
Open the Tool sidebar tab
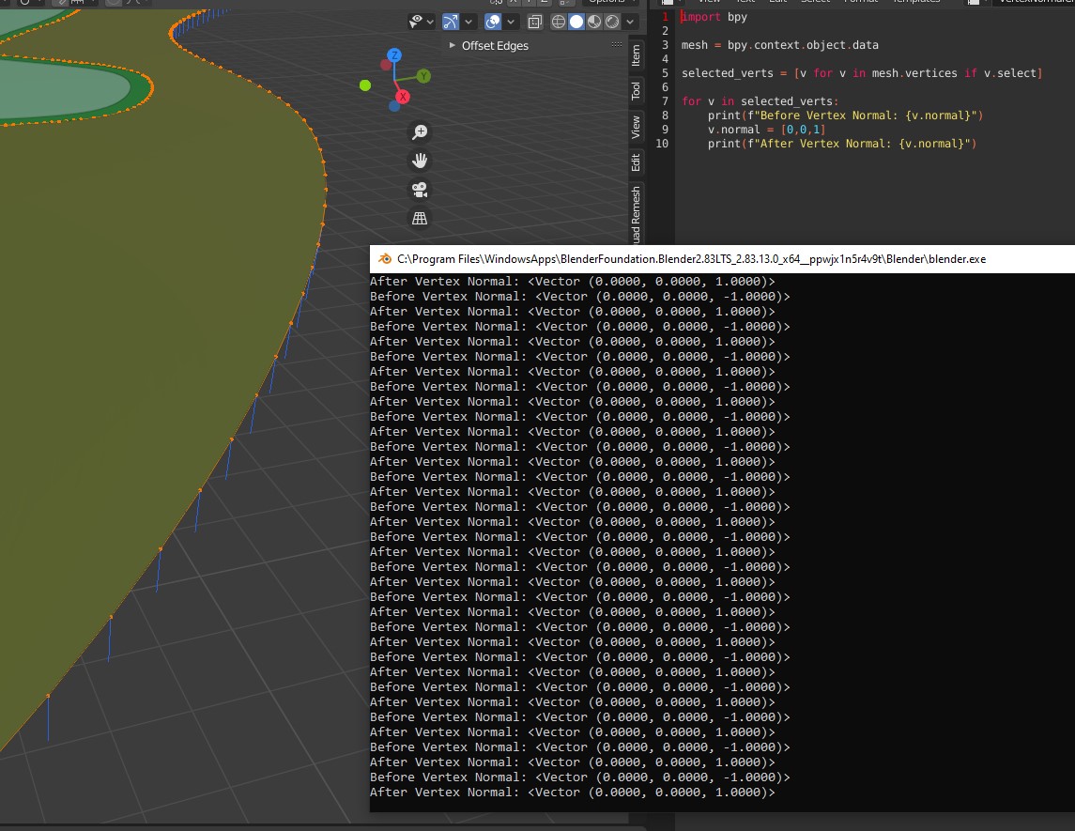click(x=637, y=90)
